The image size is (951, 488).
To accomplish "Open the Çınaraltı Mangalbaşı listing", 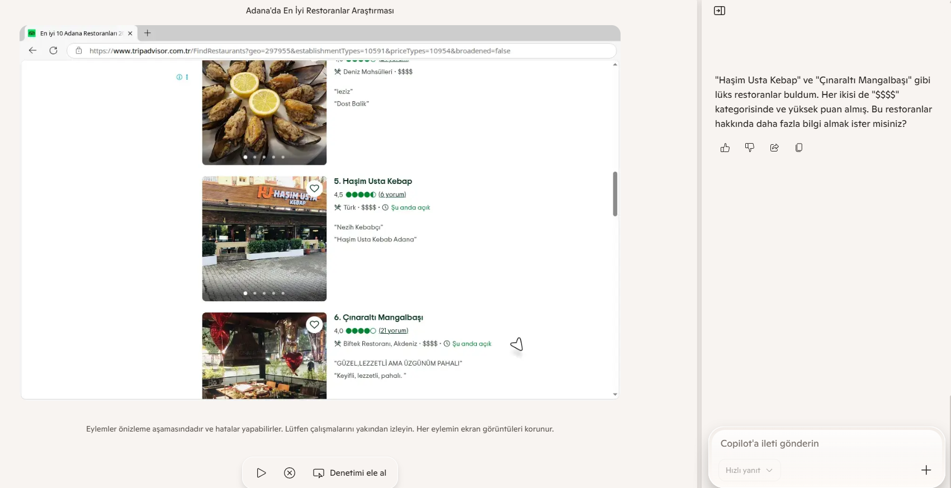I will click(x=378, y=317).
